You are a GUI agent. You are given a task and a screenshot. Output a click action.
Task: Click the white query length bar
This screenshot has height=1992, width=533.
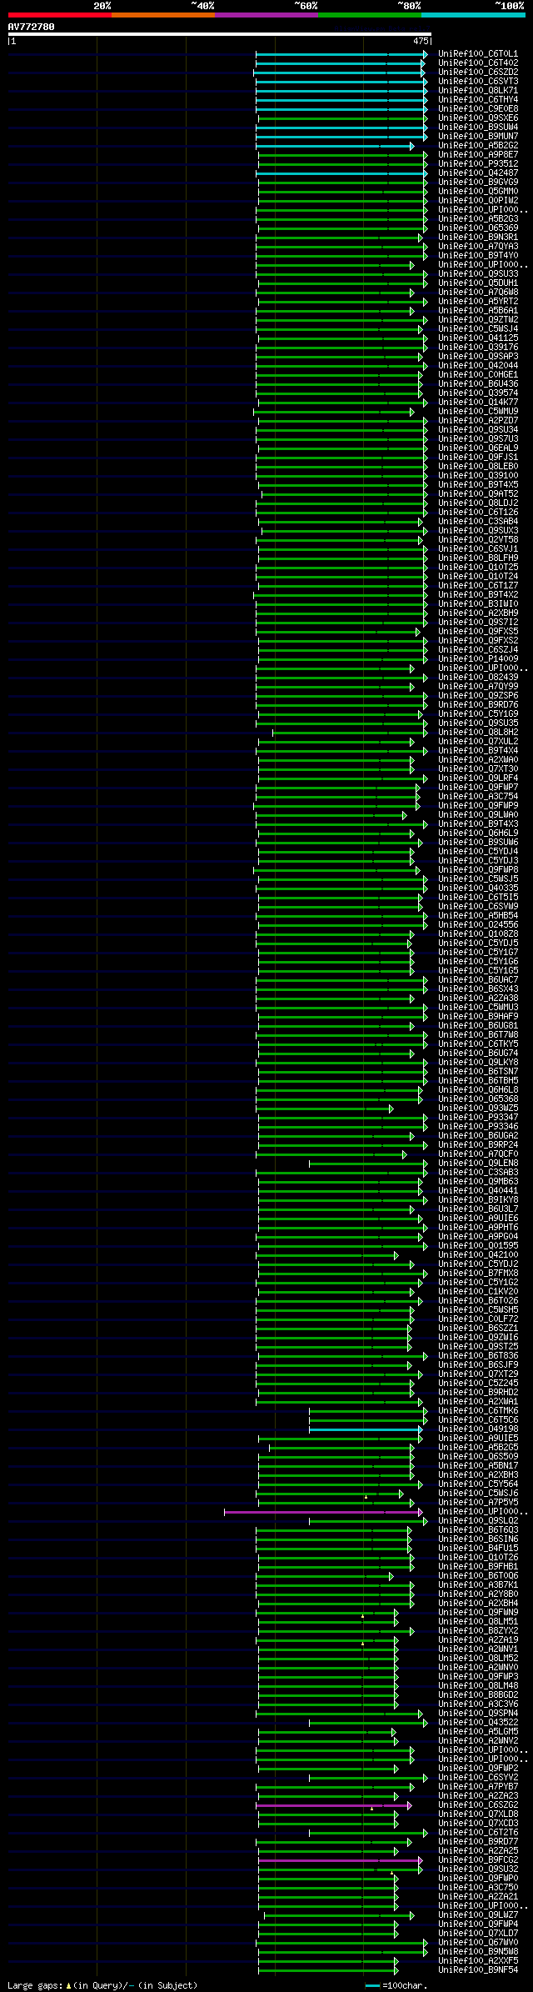point(220,35)
